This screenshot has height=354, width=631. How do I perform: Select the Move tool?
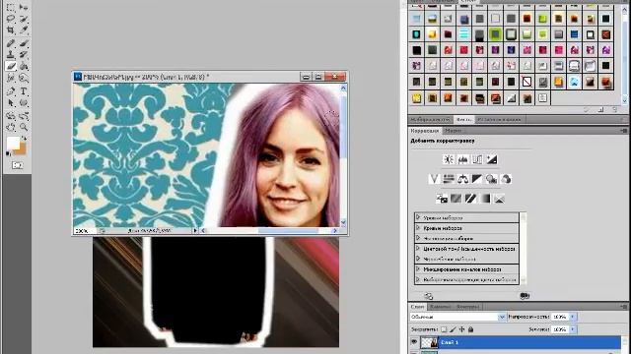[24, 7]
